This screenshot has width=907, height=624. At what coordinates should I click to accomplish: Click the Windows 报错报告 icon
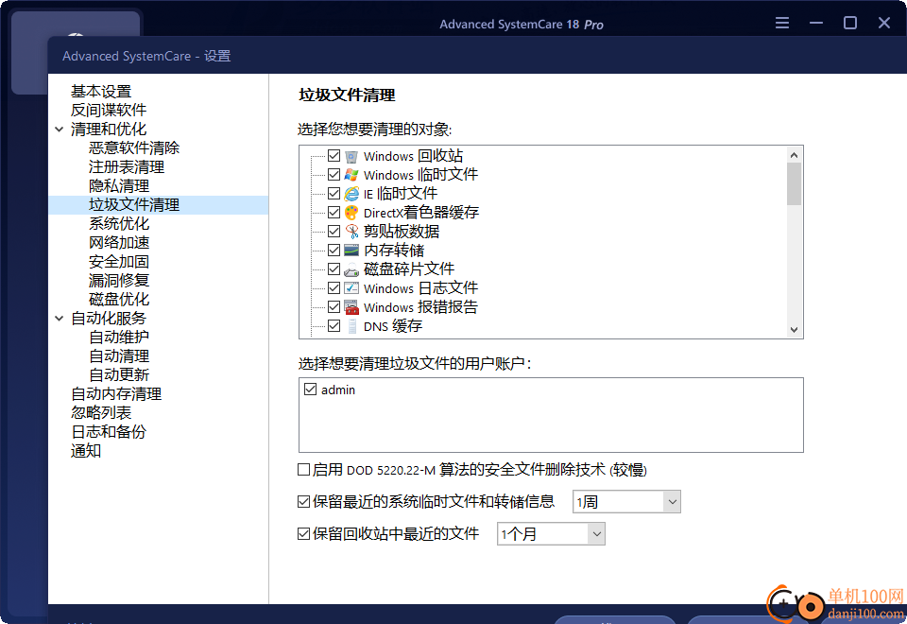tap(351, 306)
